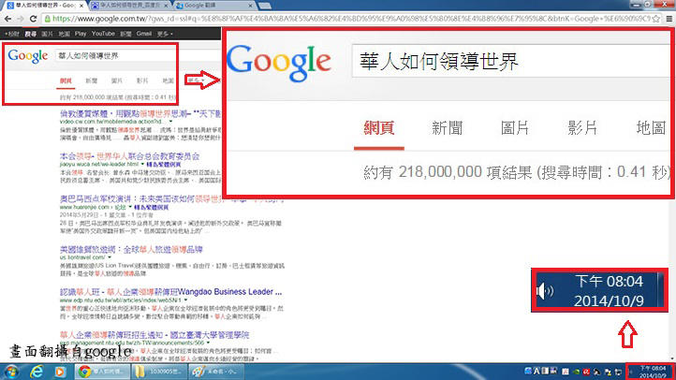Switch to the Google Translate tab
The image size is (676, 380).
[x=213, y=6]
